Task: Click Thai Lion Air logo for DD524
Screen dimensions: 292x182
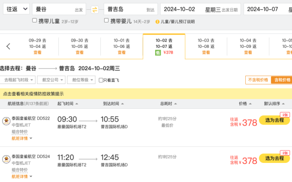Action: click(6, 159)
